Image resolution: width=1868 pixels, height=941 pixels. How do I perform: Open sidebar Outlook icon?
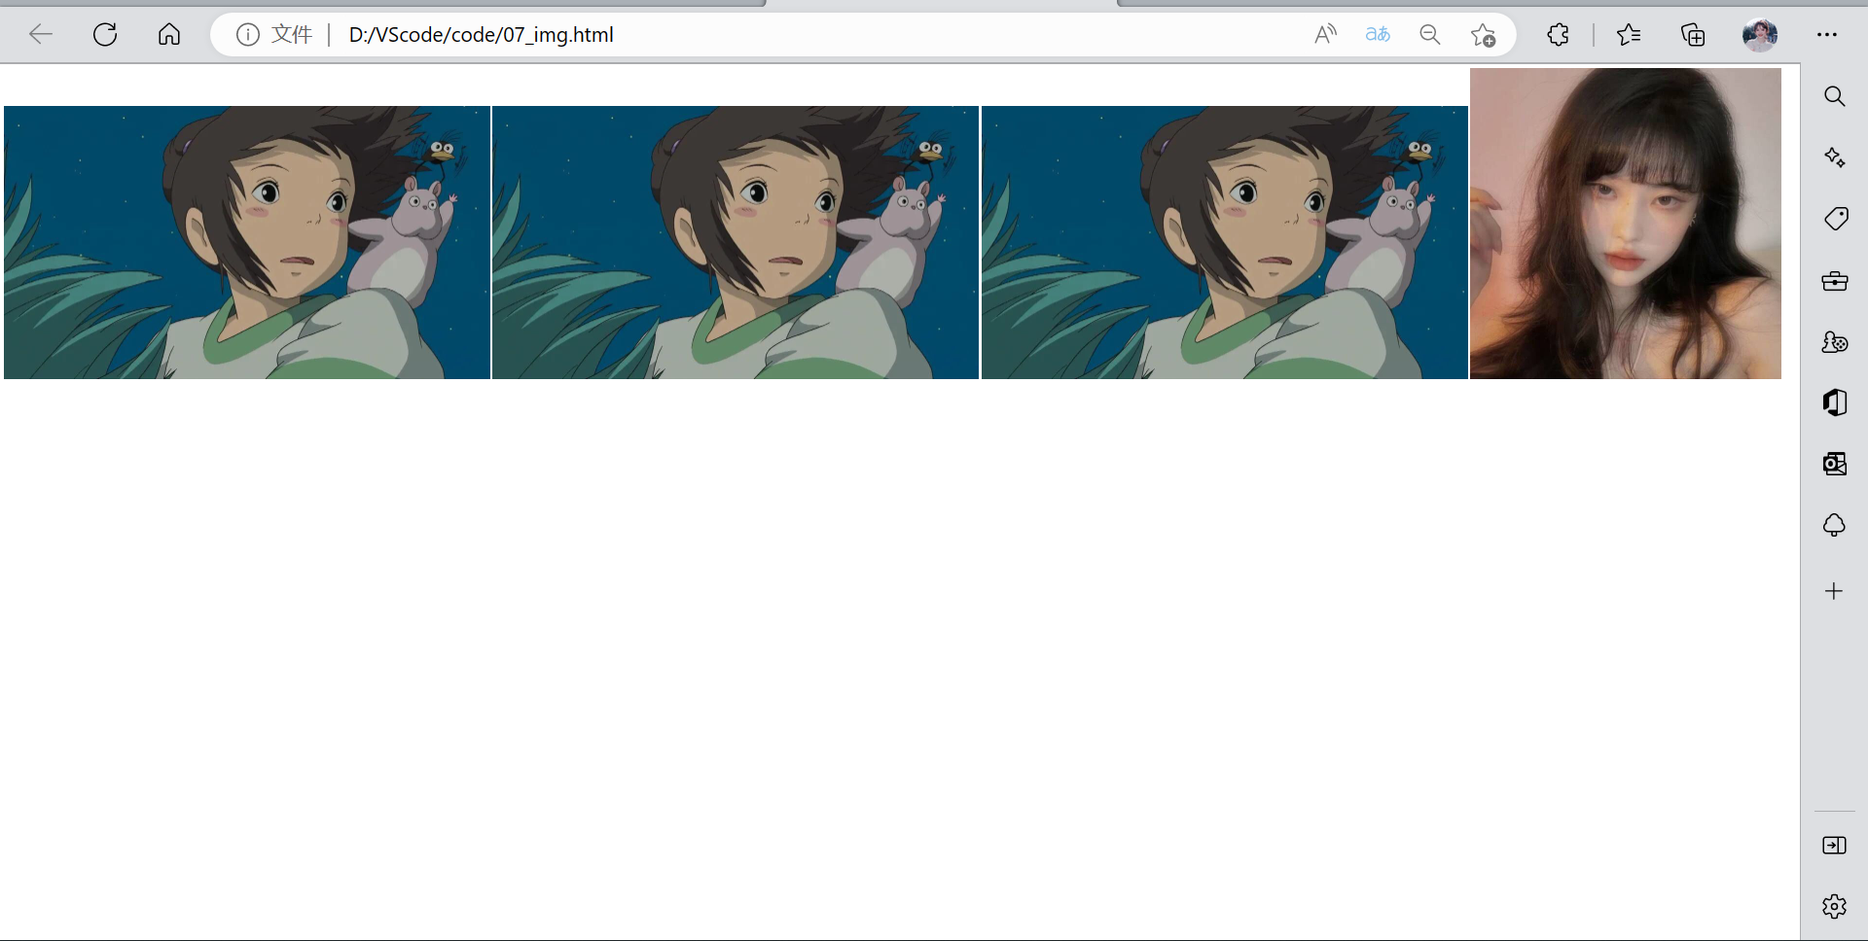click(1834, 464)
